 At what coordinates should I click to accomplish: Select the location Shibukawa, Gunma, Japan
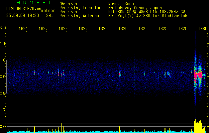point(135,8)
